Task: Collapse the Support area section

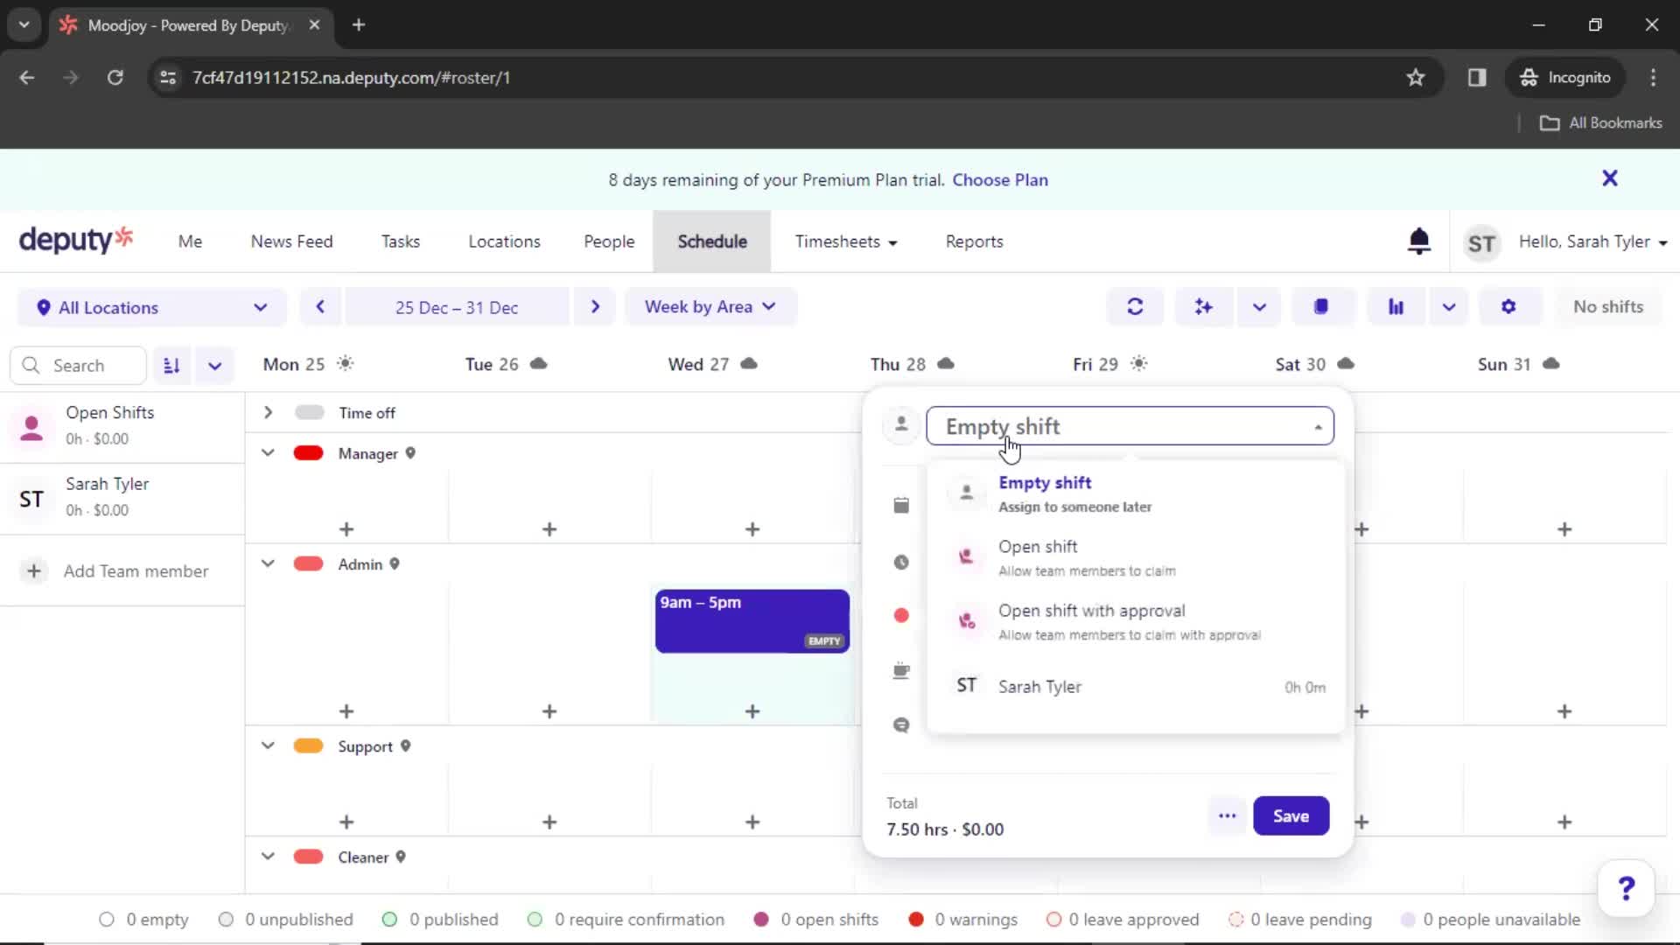Action: [x=267, y=745]
